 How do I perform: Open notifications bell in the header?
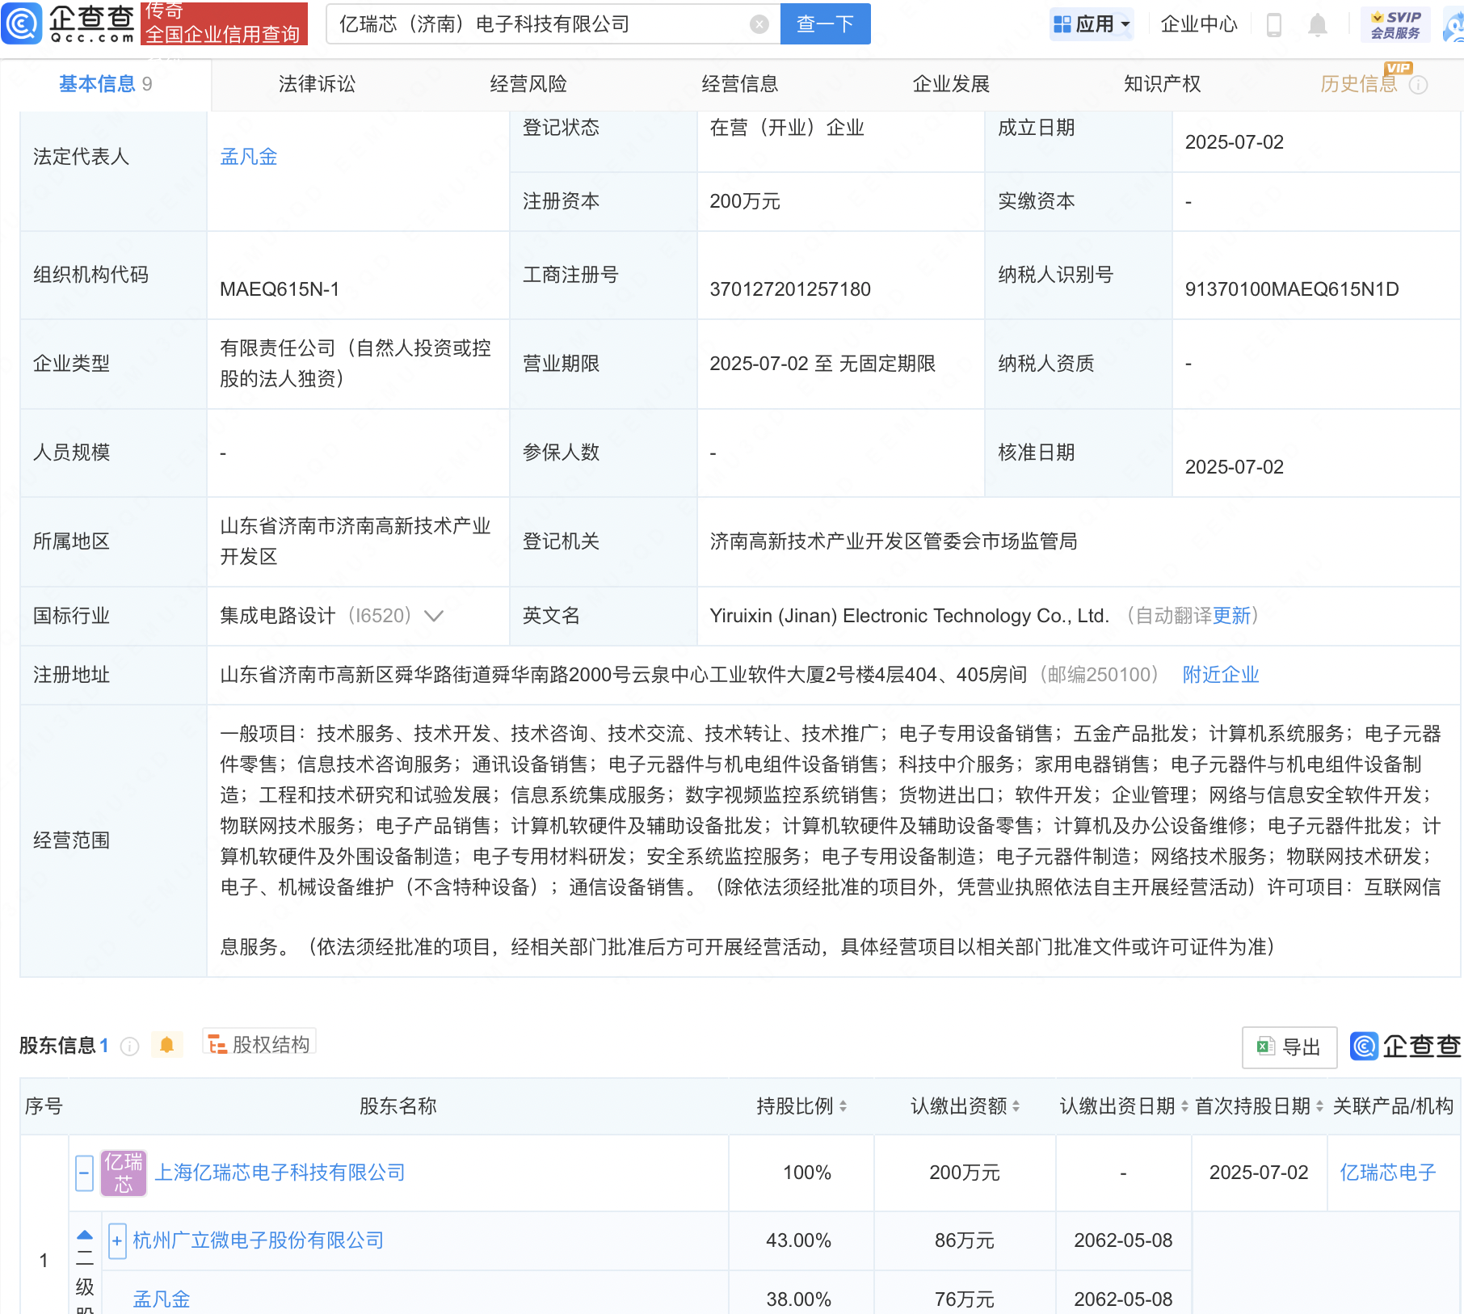[1317, 24]
